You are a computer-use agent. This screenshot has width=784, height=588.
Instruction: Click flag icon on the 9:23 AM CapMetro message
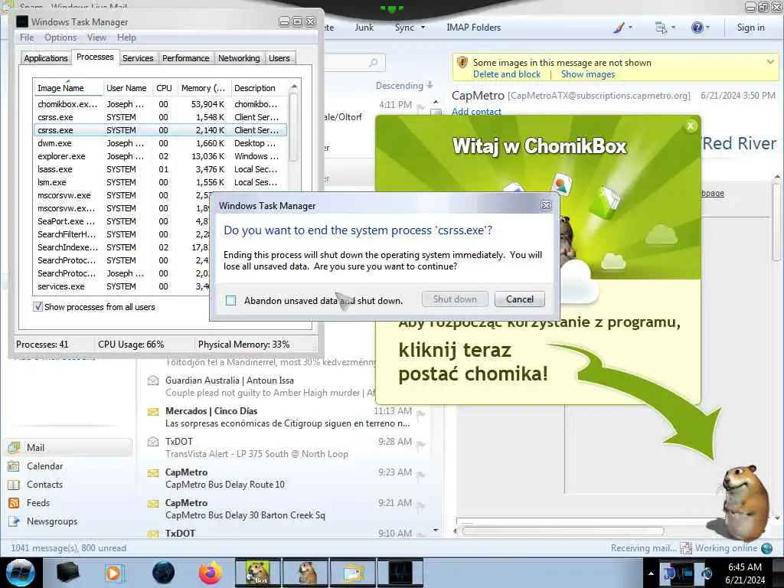421,475
